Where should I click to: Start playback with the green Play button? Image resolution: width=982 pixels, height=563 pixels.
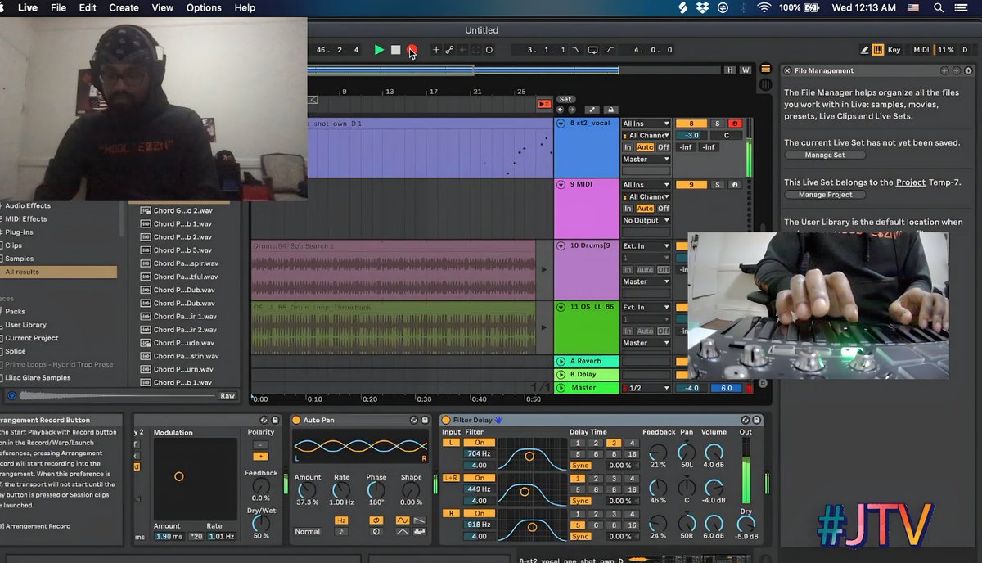tap(379, 50)
